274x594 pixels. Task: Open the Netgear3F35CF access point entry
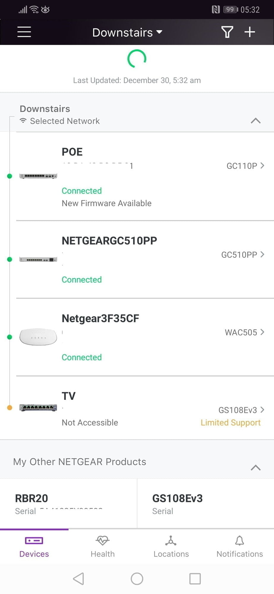coord(100,318)
